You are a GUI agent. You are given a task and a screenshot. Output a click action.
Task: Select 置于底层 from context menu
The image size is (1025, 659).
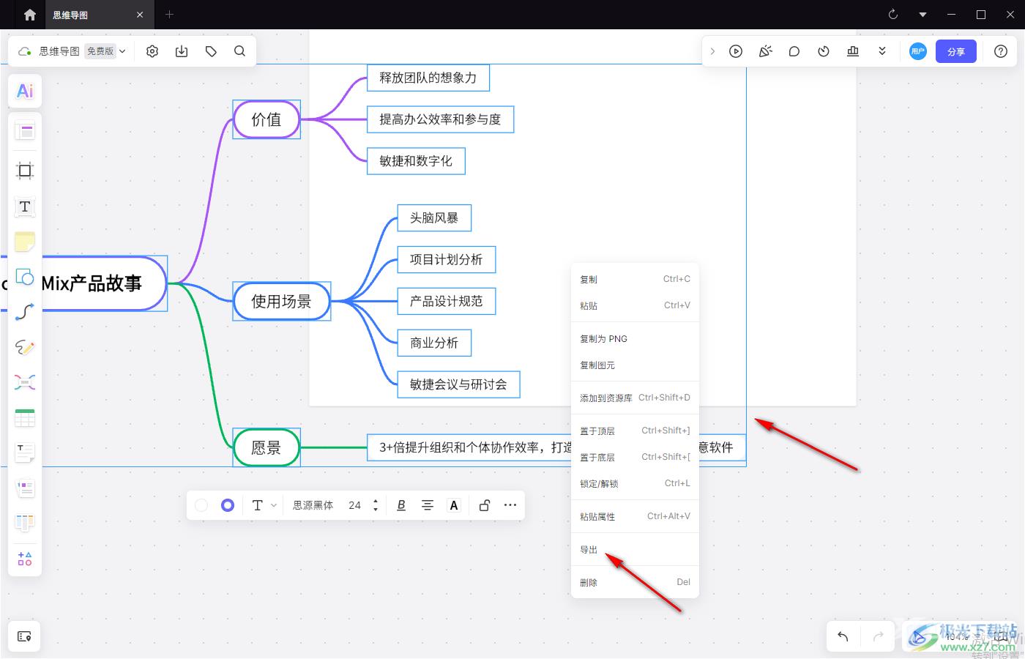pyautogui.click(x=635, y=457)
